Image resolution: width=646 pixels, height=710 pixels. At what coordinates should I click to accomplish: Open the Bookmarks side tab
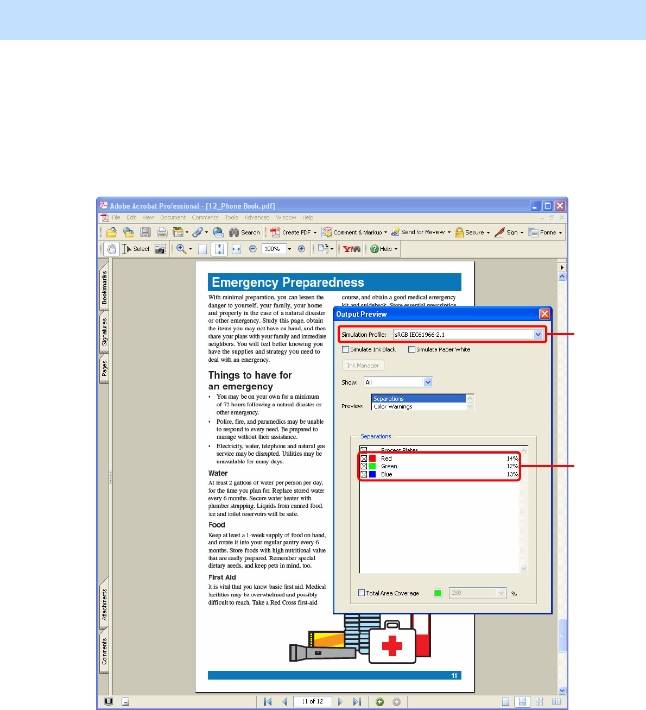(104, 287)
